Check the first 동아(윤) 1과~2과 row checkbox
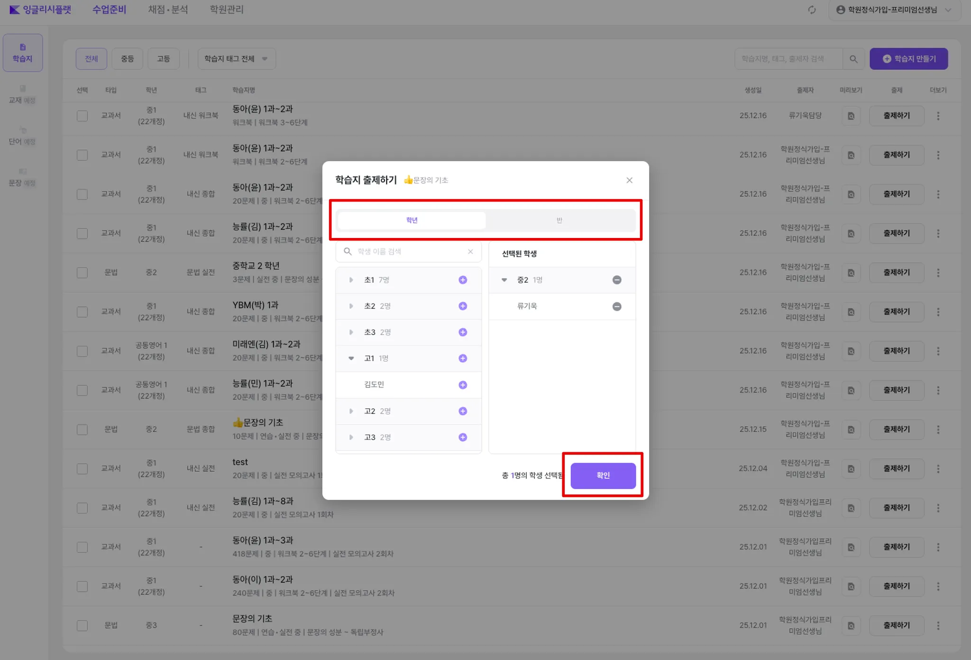The height and width of the screenshot is (660, 971). (x=82, y=116)
